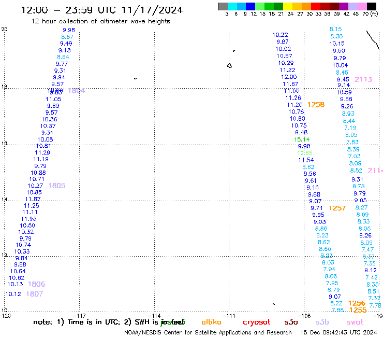383x337 pixels.
Task: Click the -117 longitude axis label
Action: [79, 316]
